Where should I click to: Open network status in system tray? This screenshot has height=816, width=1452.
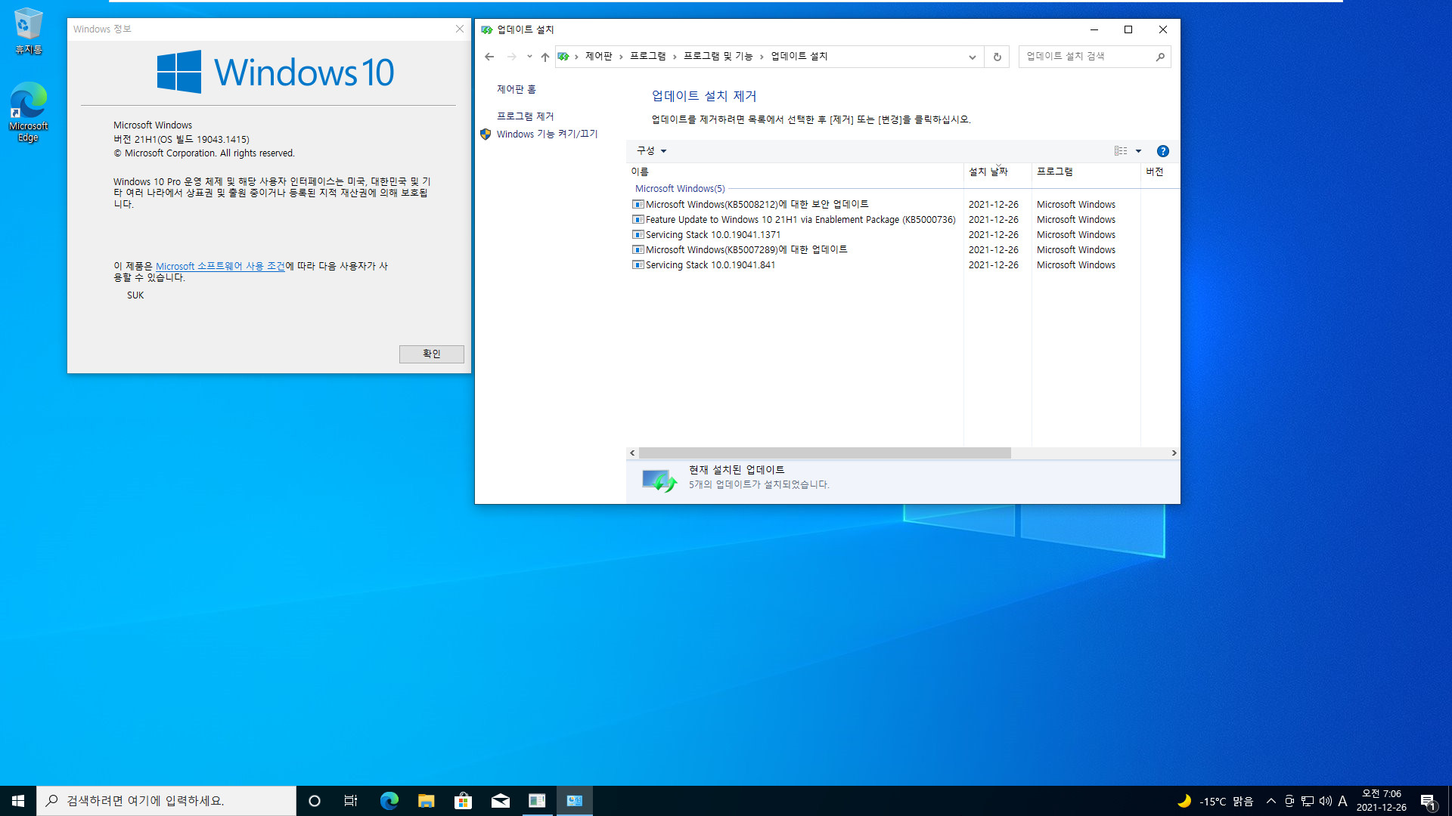pos(1308,801)
